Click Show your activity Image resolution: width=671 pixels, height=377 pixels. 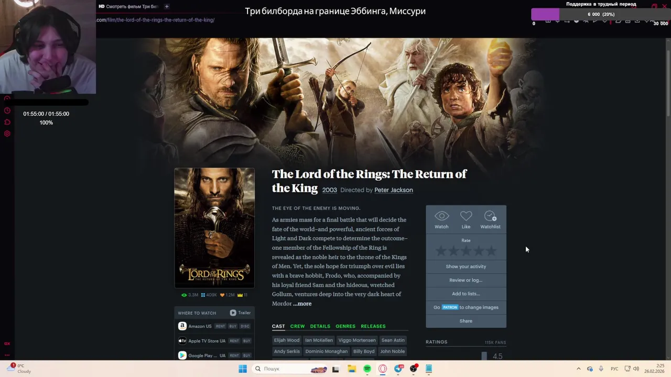point(466,267)
